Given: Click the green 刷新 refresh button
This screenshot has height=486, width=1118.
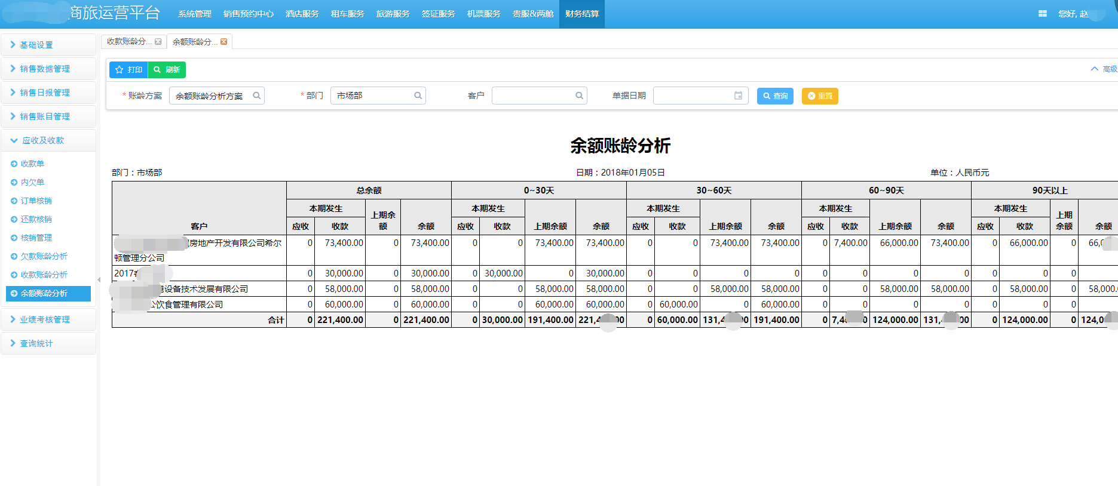Looking at the screenshot, I should click(167, 70).
